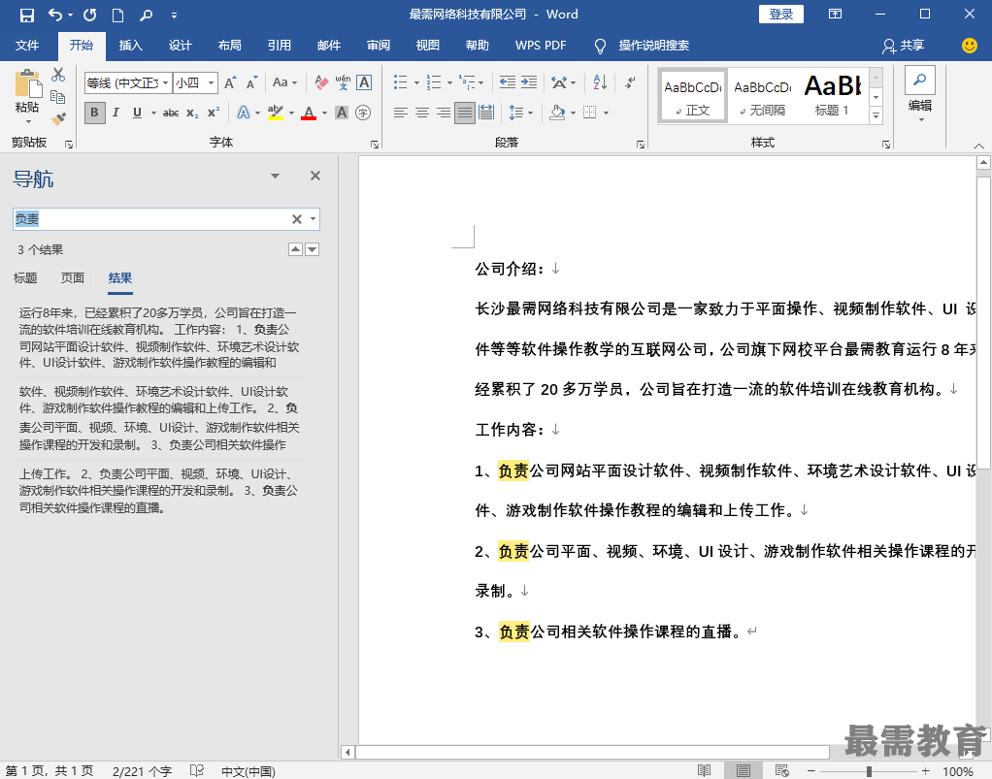The height and width of the screenshot is (779, 992).
Task: Expand the styles gallery
Action: pos(876,115)
